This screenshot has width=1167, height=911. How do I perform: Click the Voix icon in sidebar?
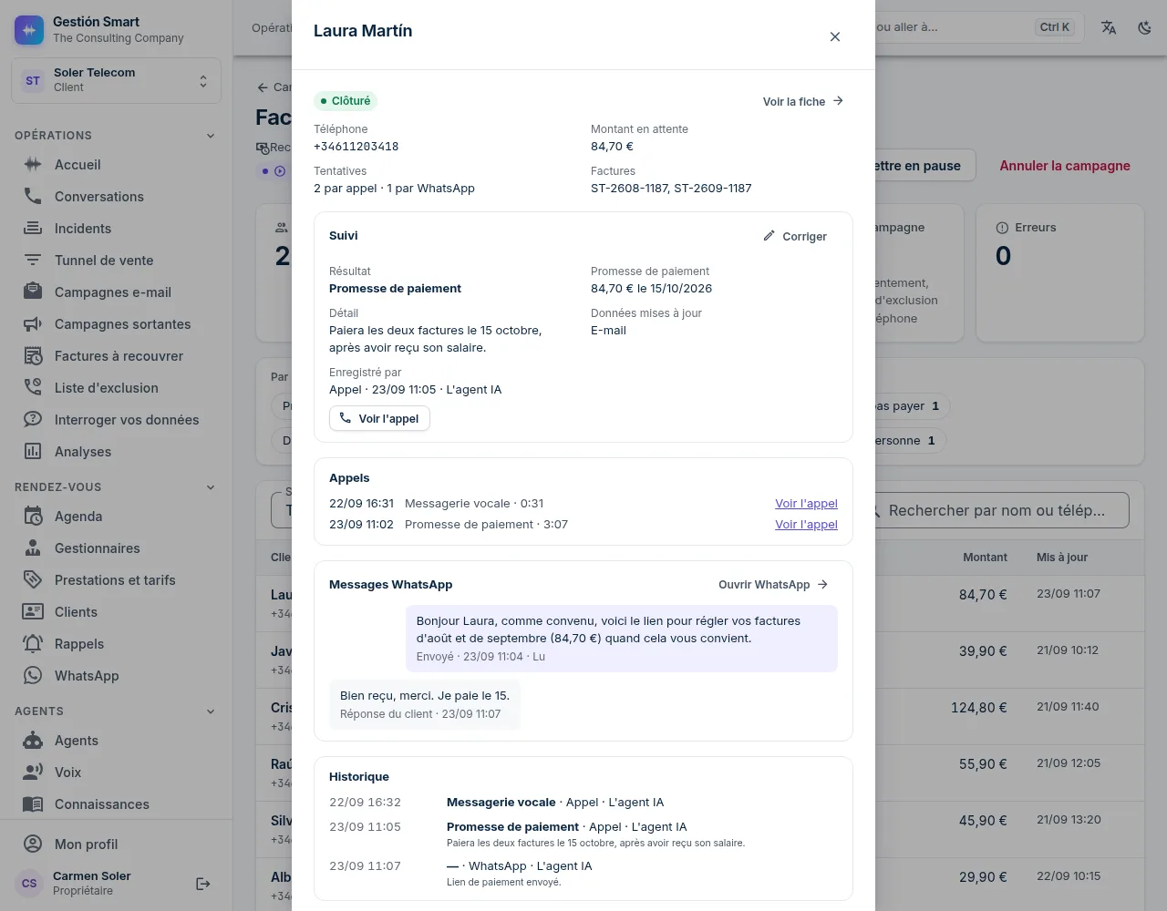(x=33, y=773)
